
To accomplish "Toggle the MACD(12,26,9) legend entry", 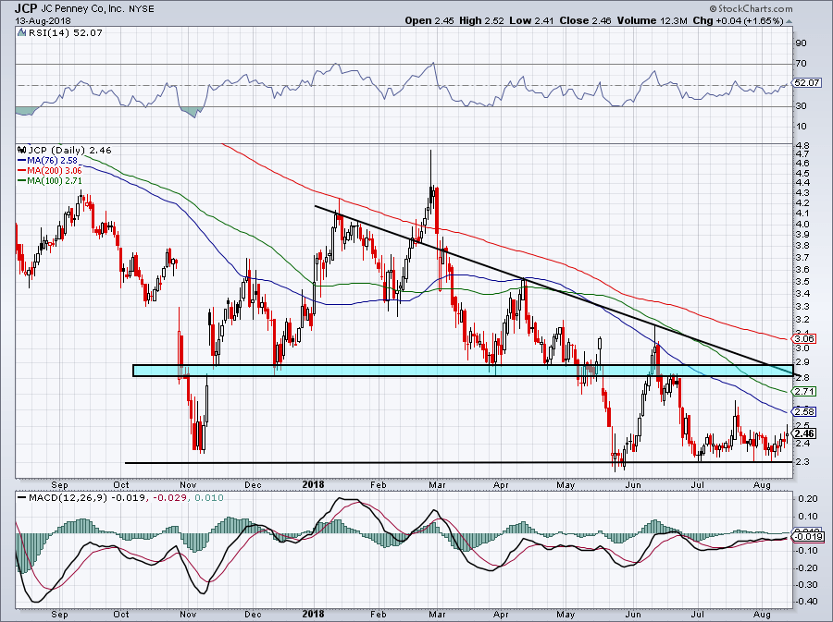I will click(67, 498).
